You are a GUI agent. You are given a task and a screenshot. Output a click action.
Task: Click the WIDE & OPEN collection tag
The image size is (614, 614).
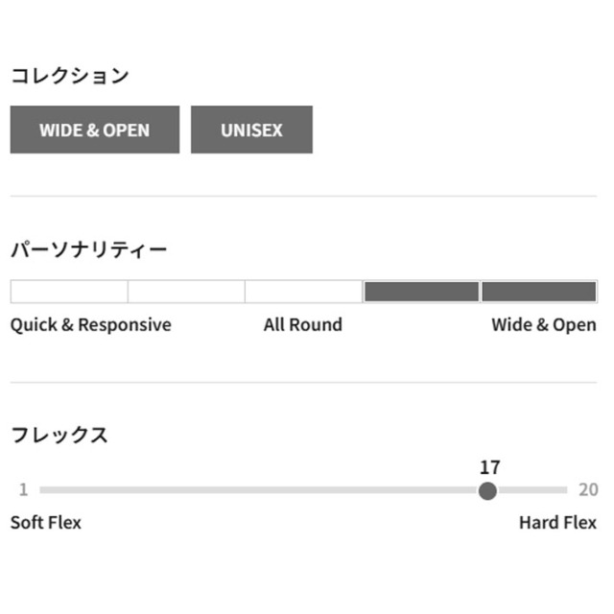pos(95,130)
